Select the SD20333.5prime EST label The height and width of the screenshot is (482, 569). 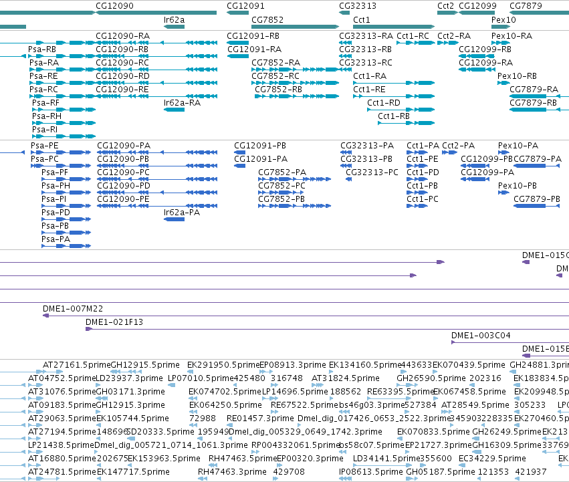click(x=161, y=432)
